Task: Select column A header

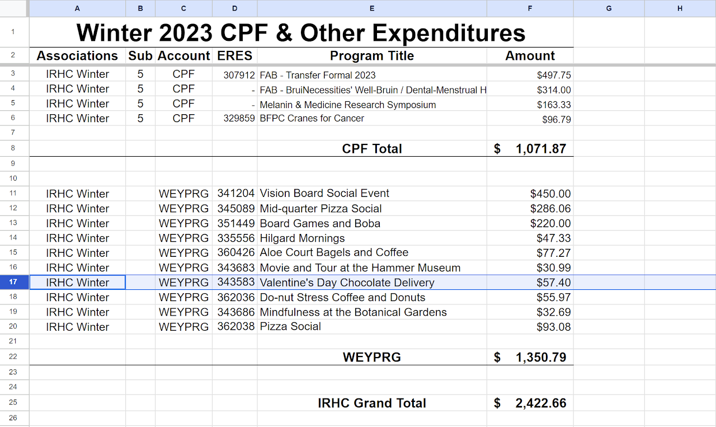Action: (77, 8)
